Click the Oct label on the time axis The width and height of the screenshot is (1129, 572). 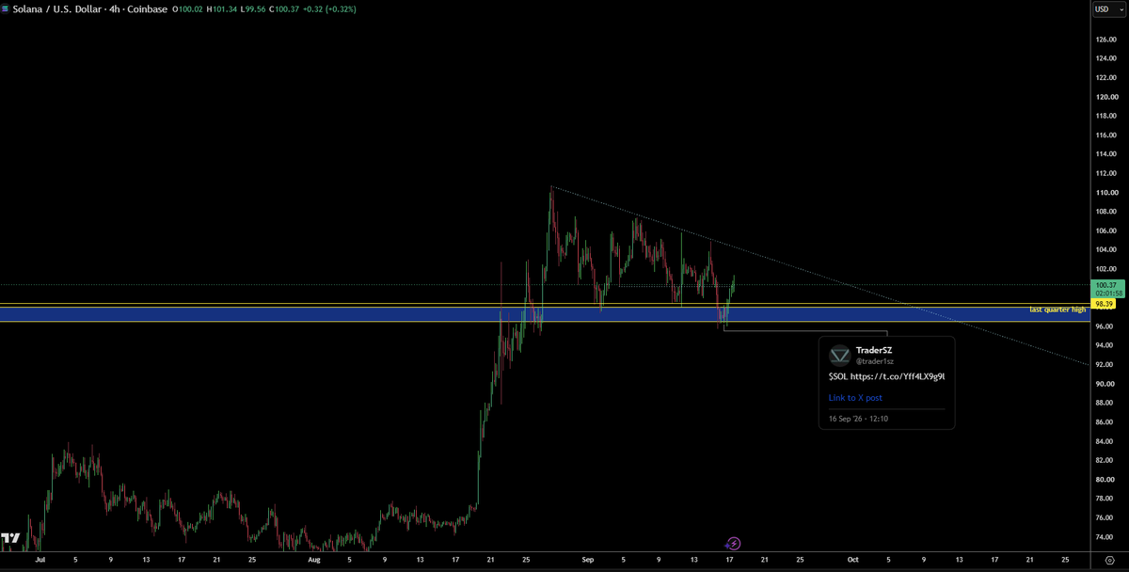point(853,559)
